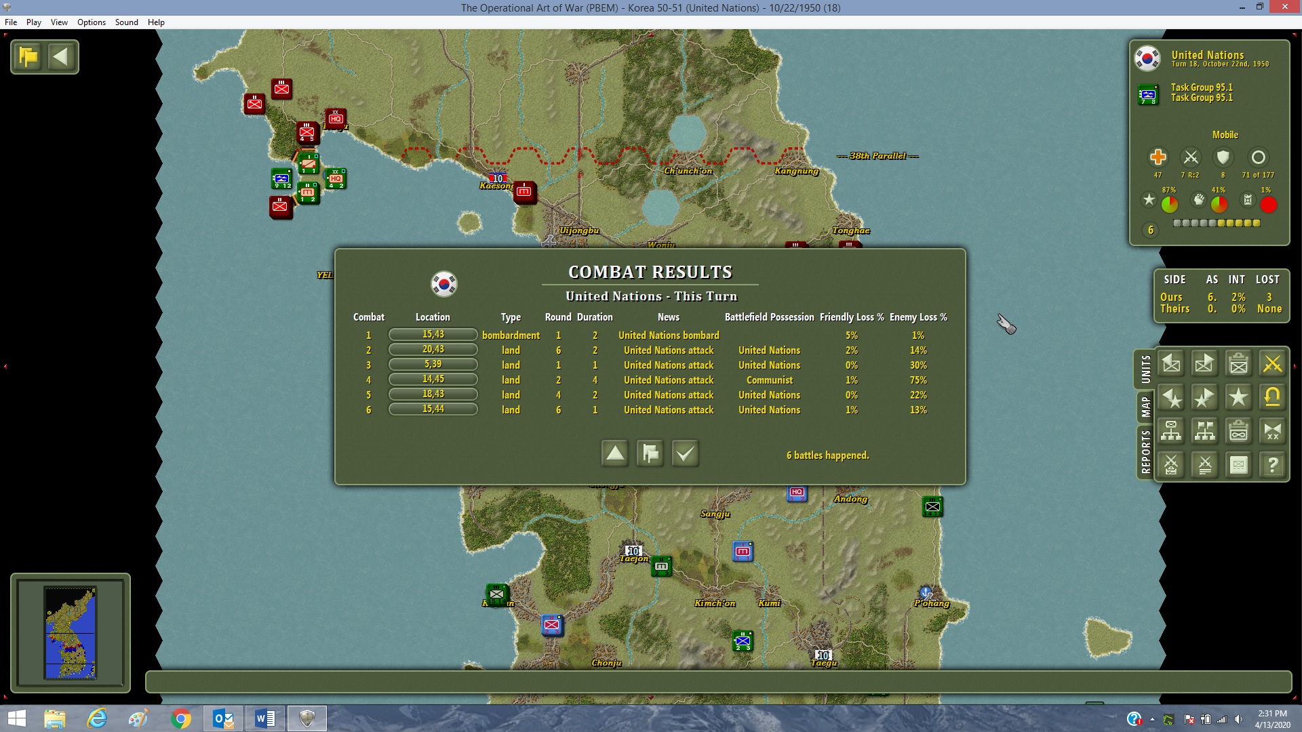This screenshot has height=732, width=1302.
Task: Click the unit health pip bar
Action: 1217,223
